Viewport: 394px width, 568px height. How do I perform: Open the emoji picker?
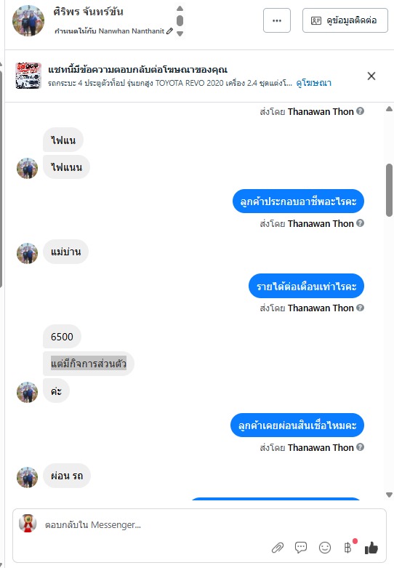click(x=325, y=548)
